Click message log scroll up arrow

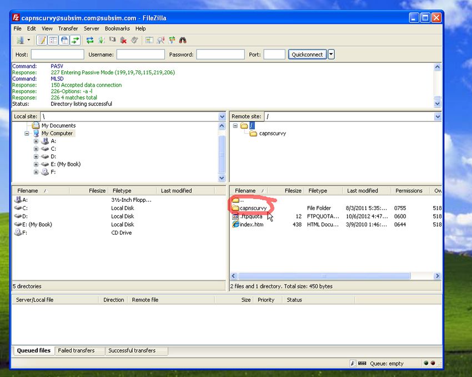point(438,67)
